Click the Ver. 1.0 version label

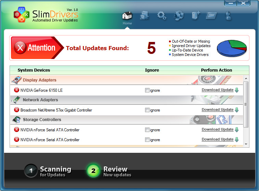click(72, 10)
